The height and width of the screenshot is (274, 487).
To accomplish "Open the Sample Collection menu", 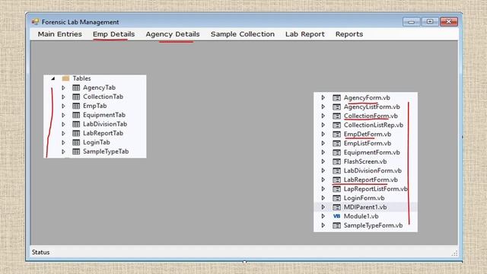I will coord(243,34).
